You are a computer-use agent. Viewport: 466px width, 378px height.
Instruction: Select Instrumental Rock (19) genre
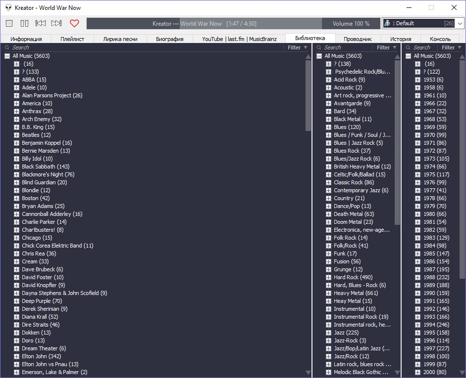[x=361, y=317]
